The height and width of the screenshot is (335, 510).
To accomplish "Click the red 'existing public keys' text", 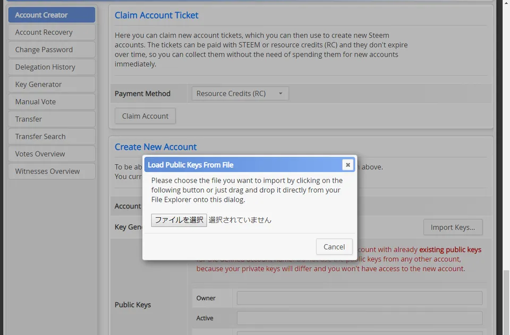I will click(450, 250).
